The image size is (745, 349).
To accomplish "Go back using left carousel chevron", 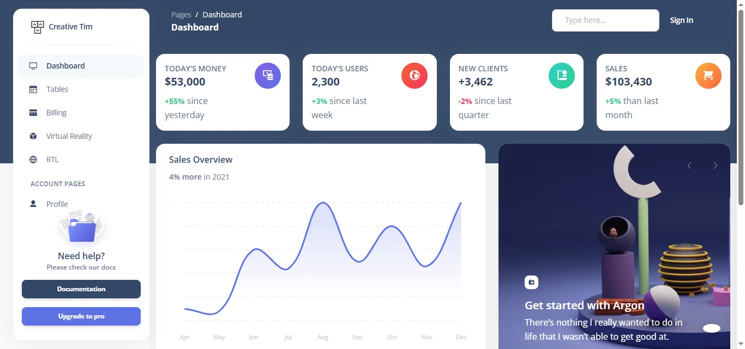I will coord(689,166).
